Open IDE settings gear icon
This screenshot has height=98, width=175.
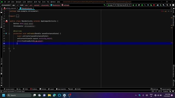pyautogui.click(x=170, y=5)
